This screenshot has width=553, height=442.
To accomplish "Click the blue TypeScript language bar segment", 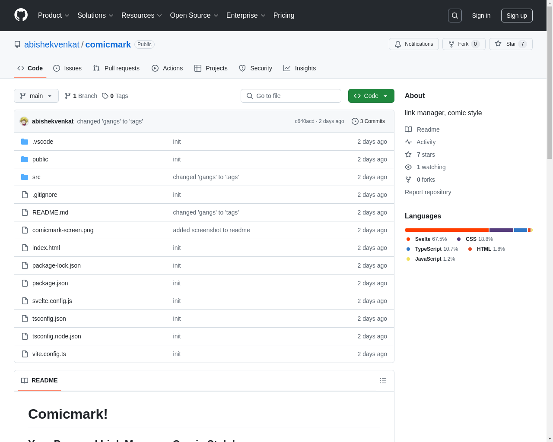I will [521, 230].
